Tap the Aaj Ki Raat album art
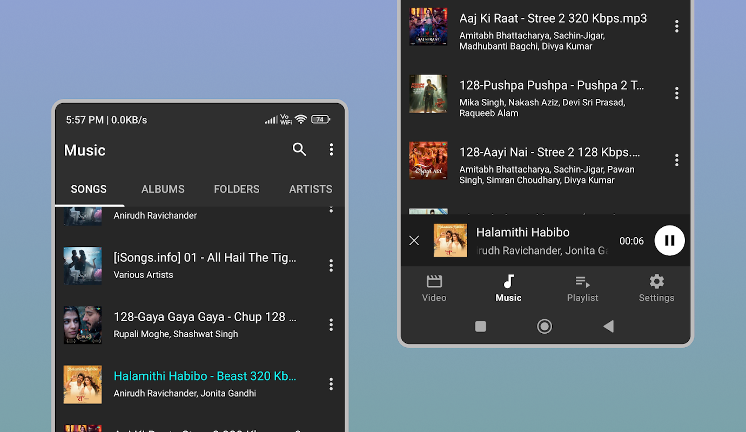This screenshot has width=746, height=432. (x=428, y=26)
